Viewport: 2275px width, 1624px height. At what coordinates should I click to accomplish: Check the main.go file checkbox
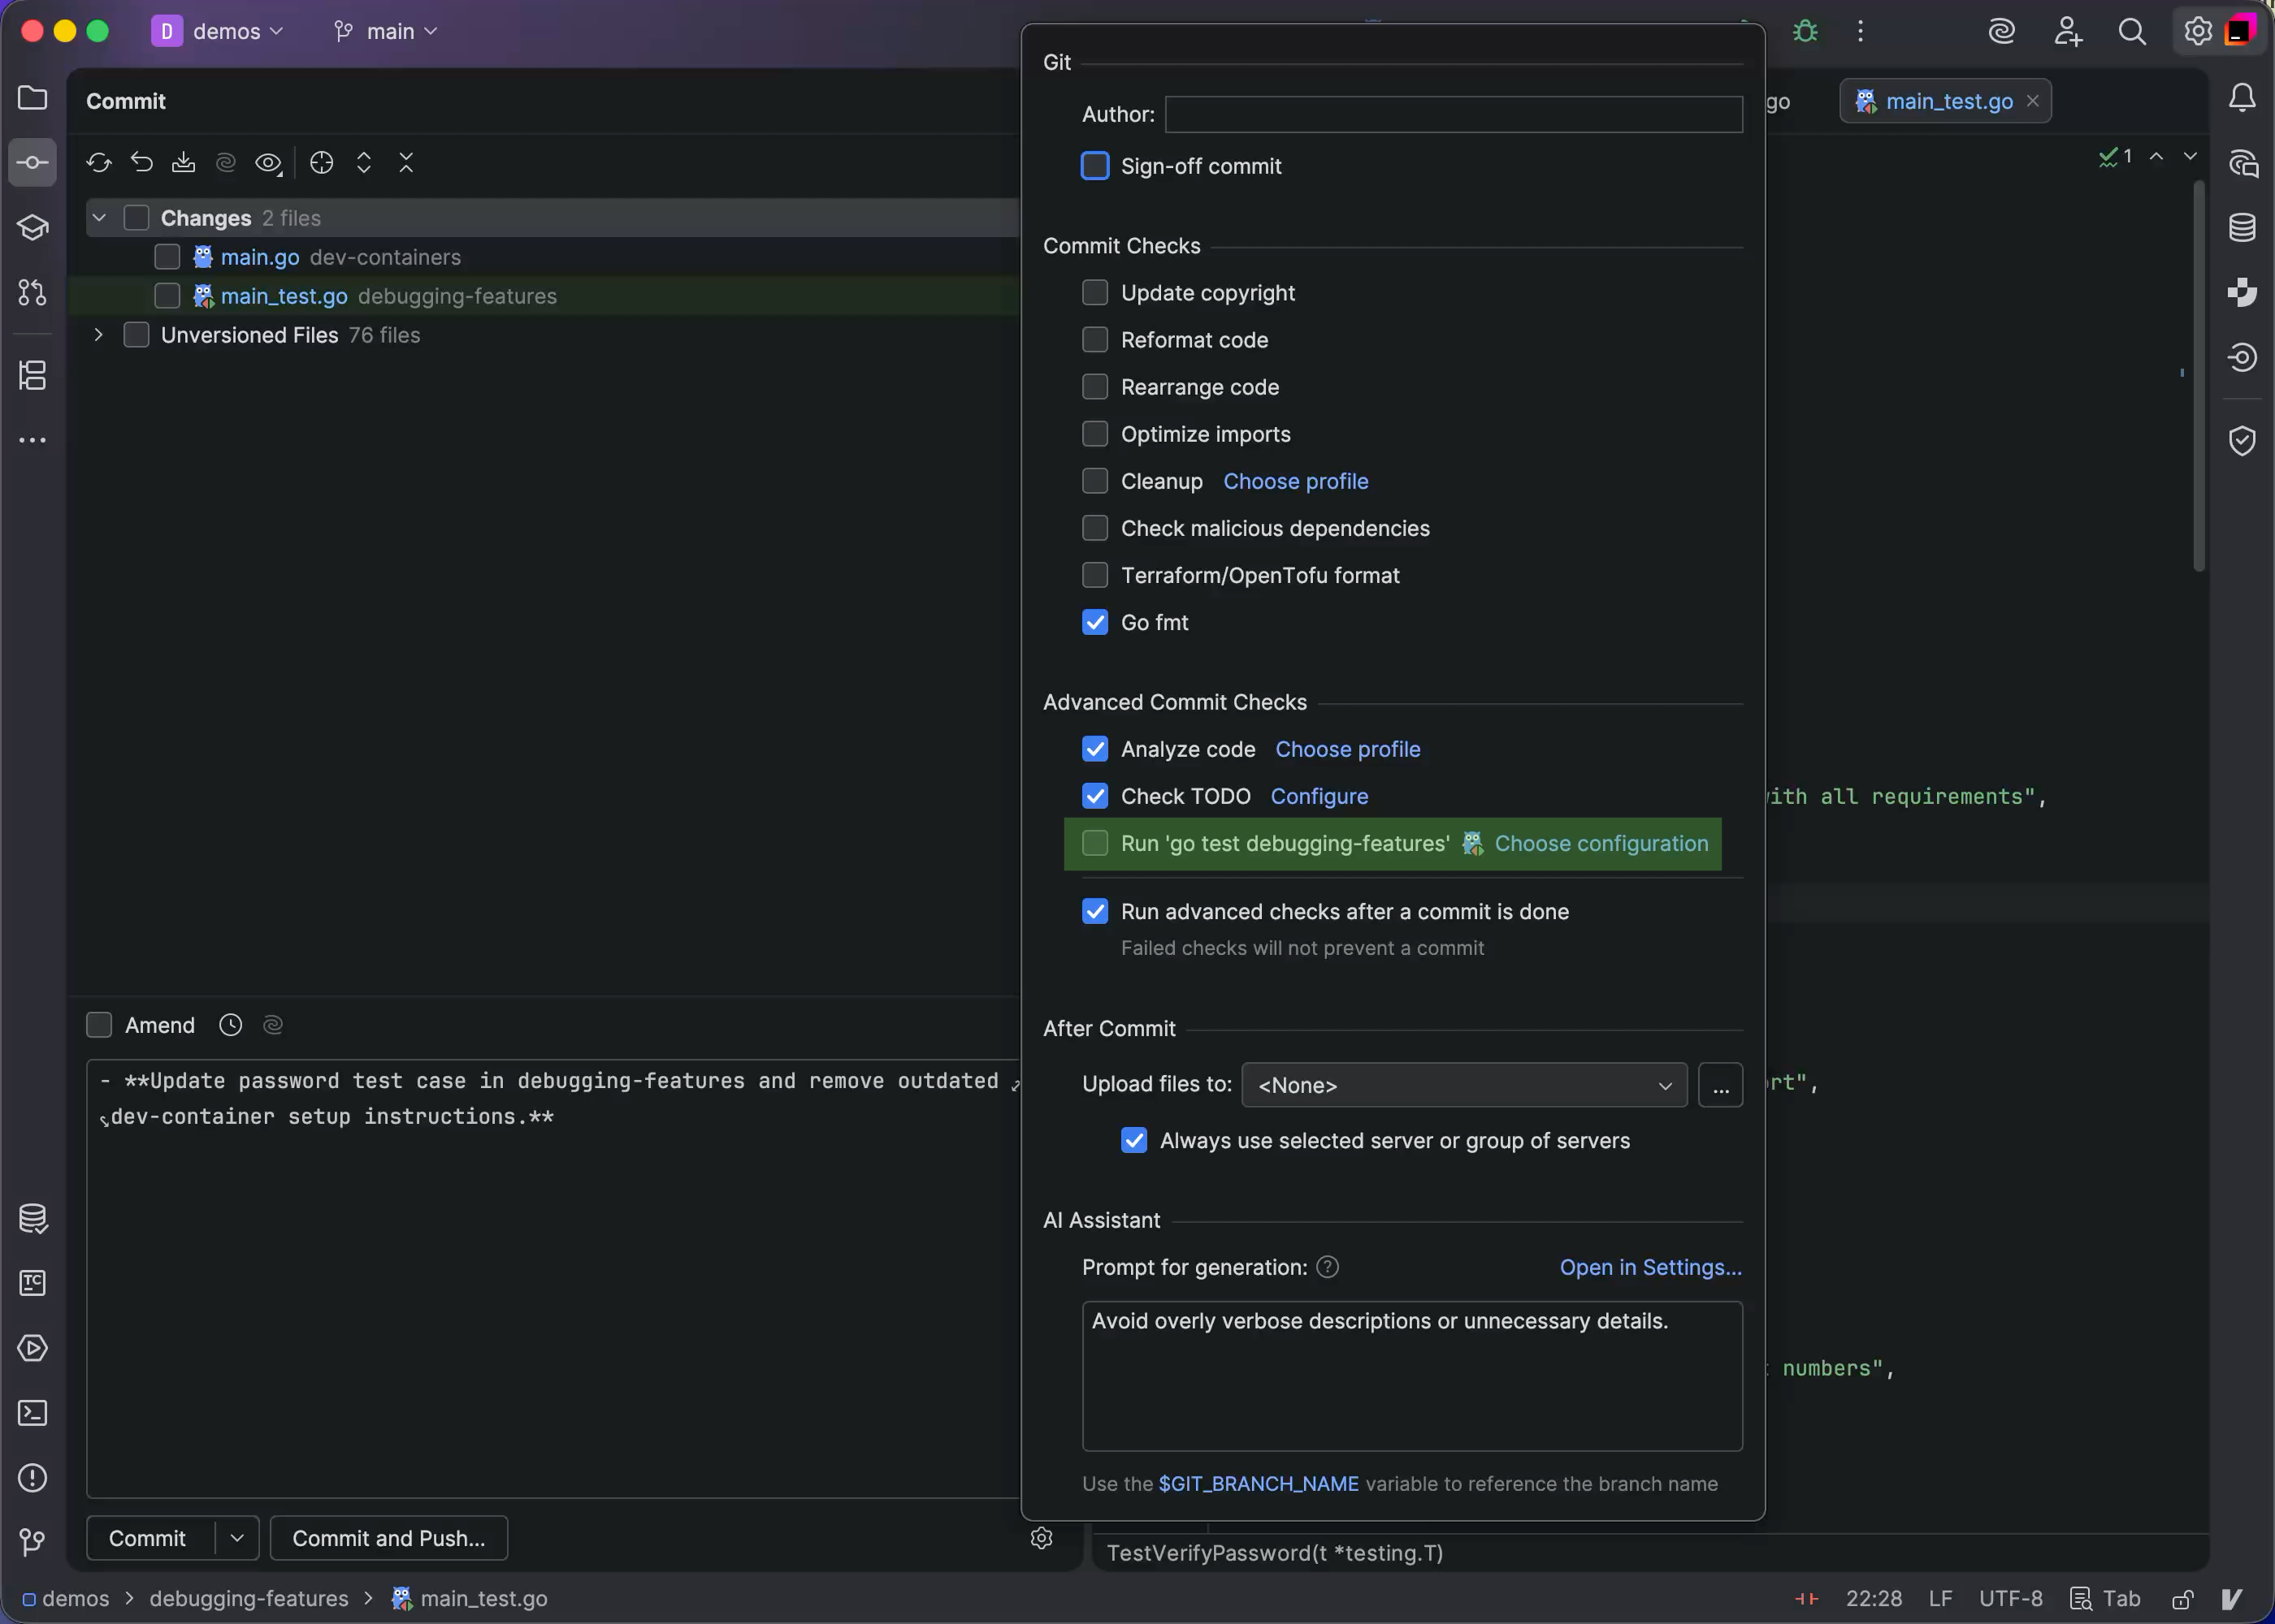click(x=167, y=257)
